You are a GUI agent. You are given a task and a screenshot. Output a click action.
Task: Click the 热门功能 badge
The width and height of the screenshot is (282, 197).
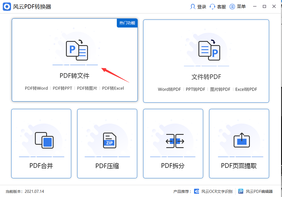(x=127, y=23)
